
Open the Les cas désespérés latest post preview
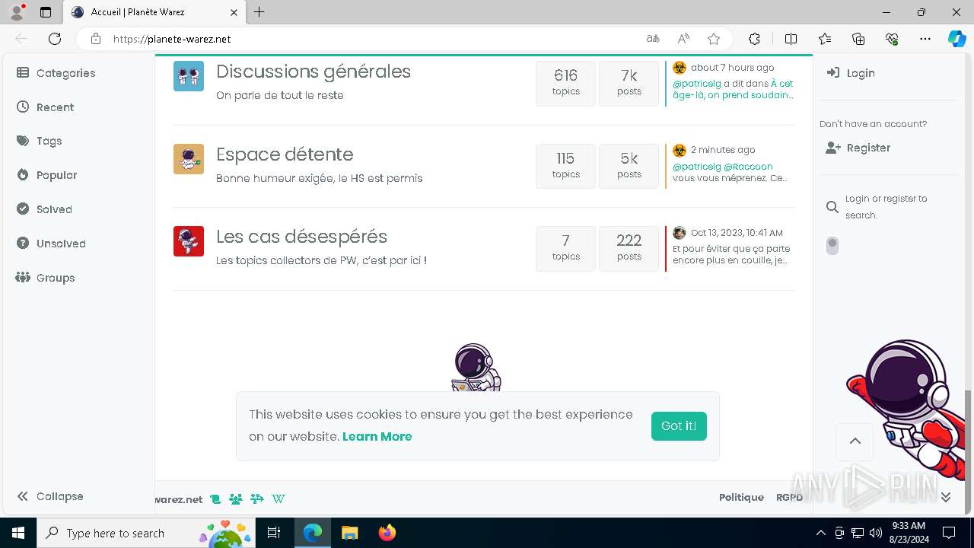pos(731,254)
